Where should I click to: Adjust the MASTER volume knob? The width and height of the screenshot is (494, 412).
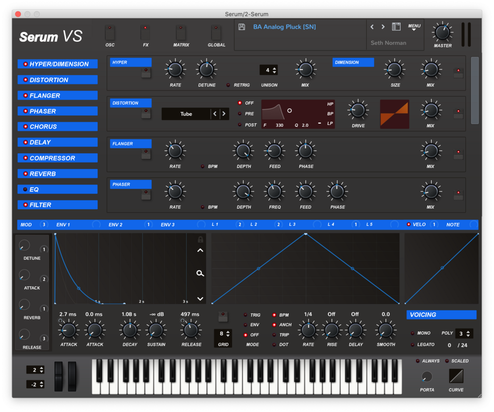coord(442,32)
